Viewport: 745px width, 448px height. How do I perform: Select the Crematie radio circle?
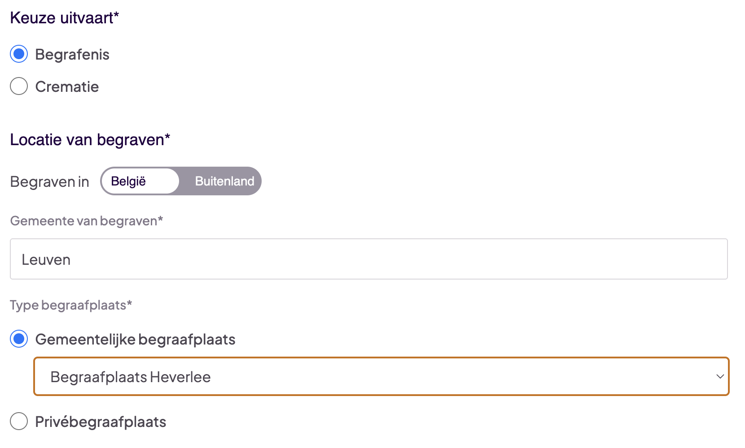coord(19,86)
